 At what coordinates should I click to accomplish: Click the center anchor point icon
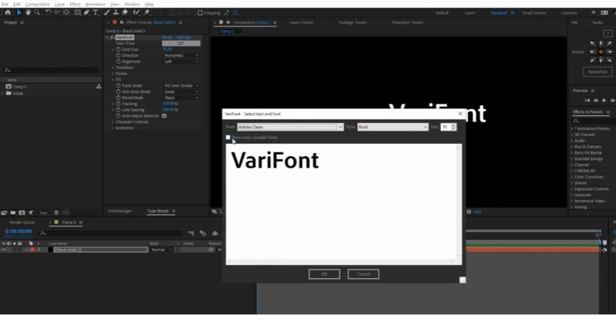point(600,52)
